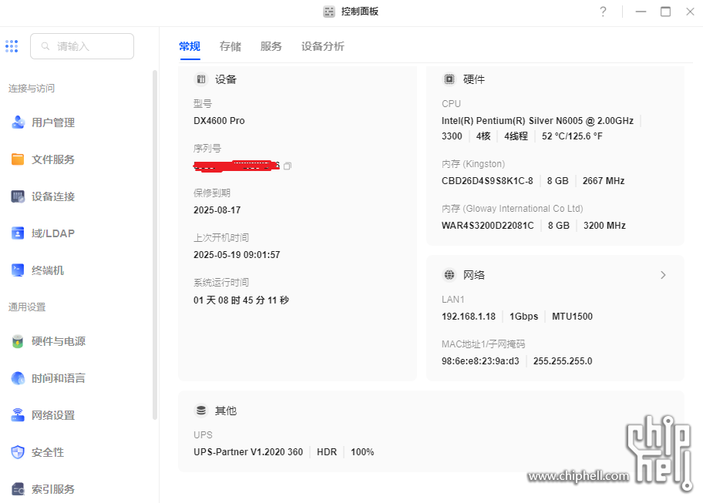Switch to the 存储 (Storage) tab

230,46
